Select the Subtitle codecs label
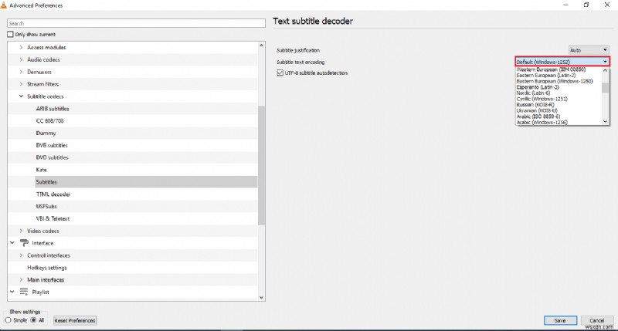618x331 pixels. pos(45,96)
